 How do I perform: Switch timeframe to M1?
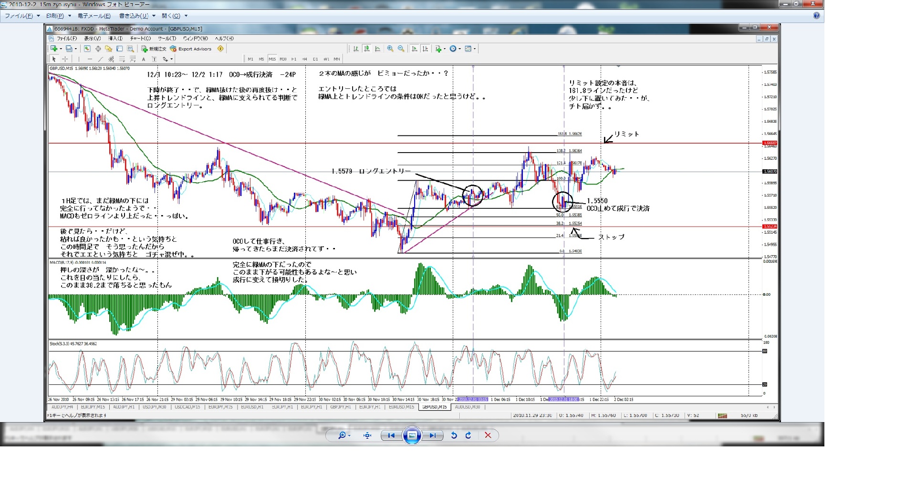coord(250,59)
